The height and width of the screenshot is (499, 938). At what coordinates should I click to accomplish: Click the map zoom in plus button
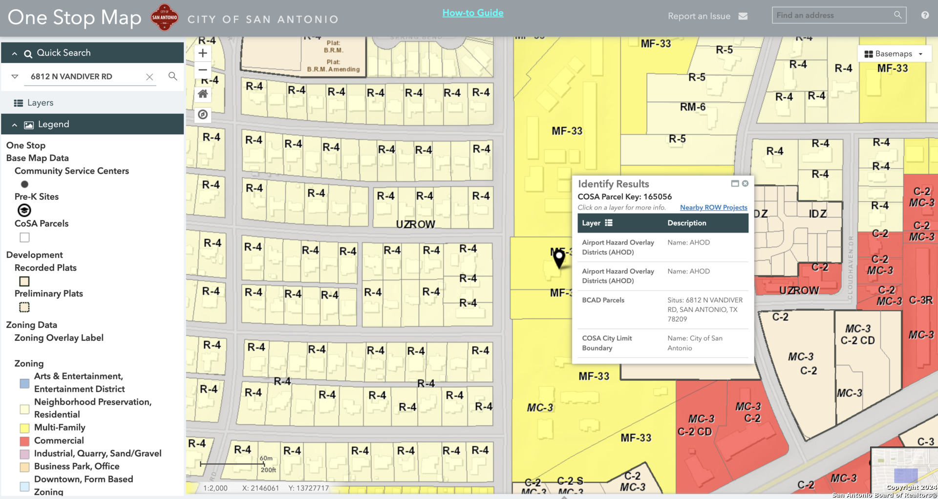point(203,53)
